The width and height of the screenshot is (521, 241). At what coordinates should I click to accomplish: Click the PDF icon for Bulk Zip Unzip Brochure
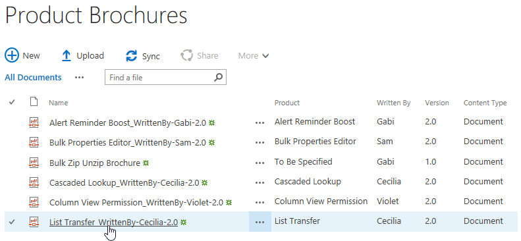coord(34,163)
